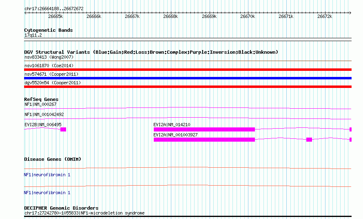The width and height of the screenshot is (363, 219).
Task: Select the NF1|NM_001042492 transcript label
Action: pyautogui.click(x=44, y=114)
